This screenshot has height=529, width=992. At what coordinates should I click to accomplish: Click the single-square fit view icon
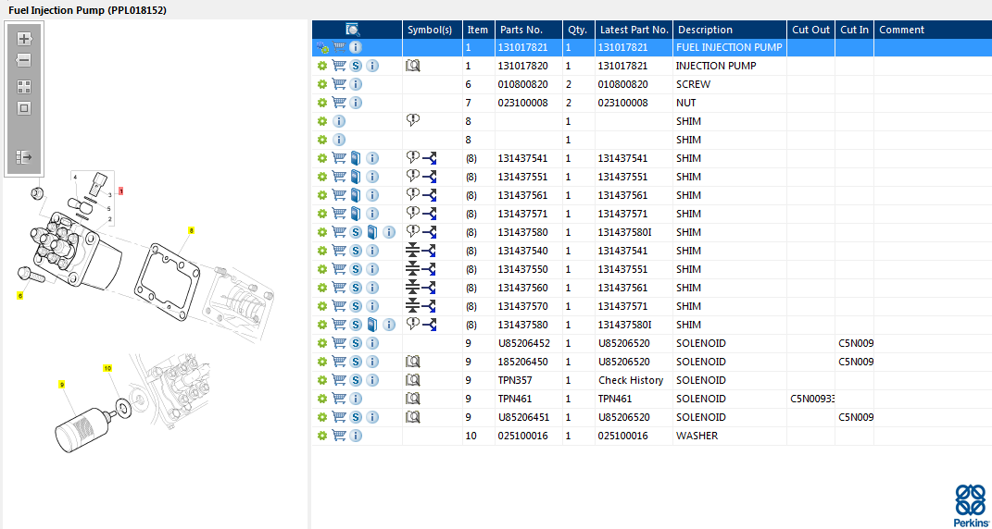pos(24,109)
